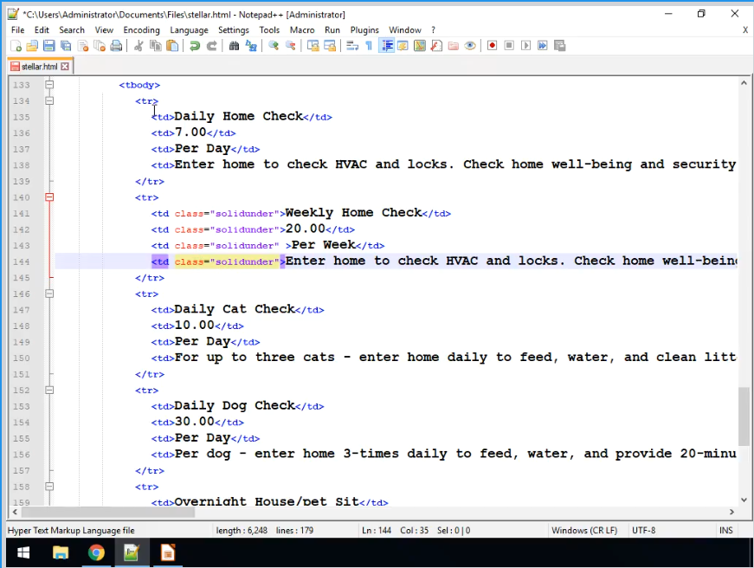Open the Windows Start button

point(23,552)
